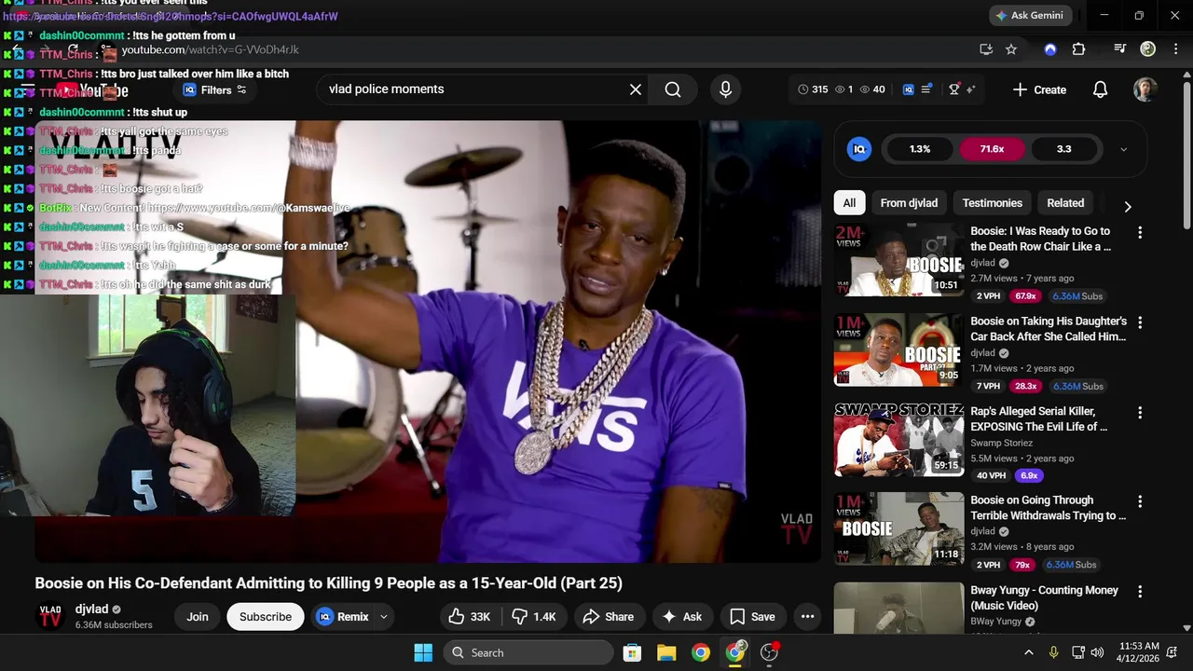Open the media control icon in Chrome toolbar
This screenshot has width=1193, height=671.
click(1120, 49)
